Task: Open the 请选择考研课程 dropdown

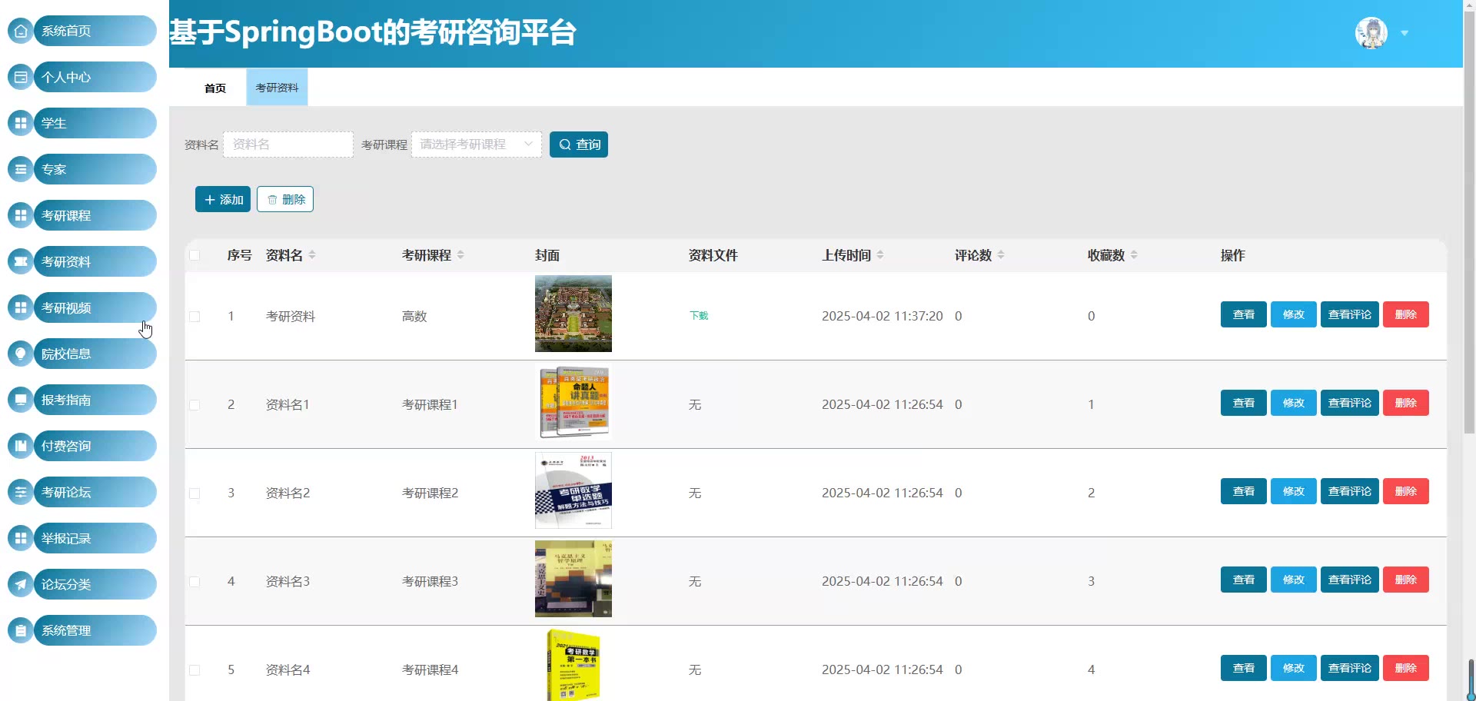Action: point(477,145)
